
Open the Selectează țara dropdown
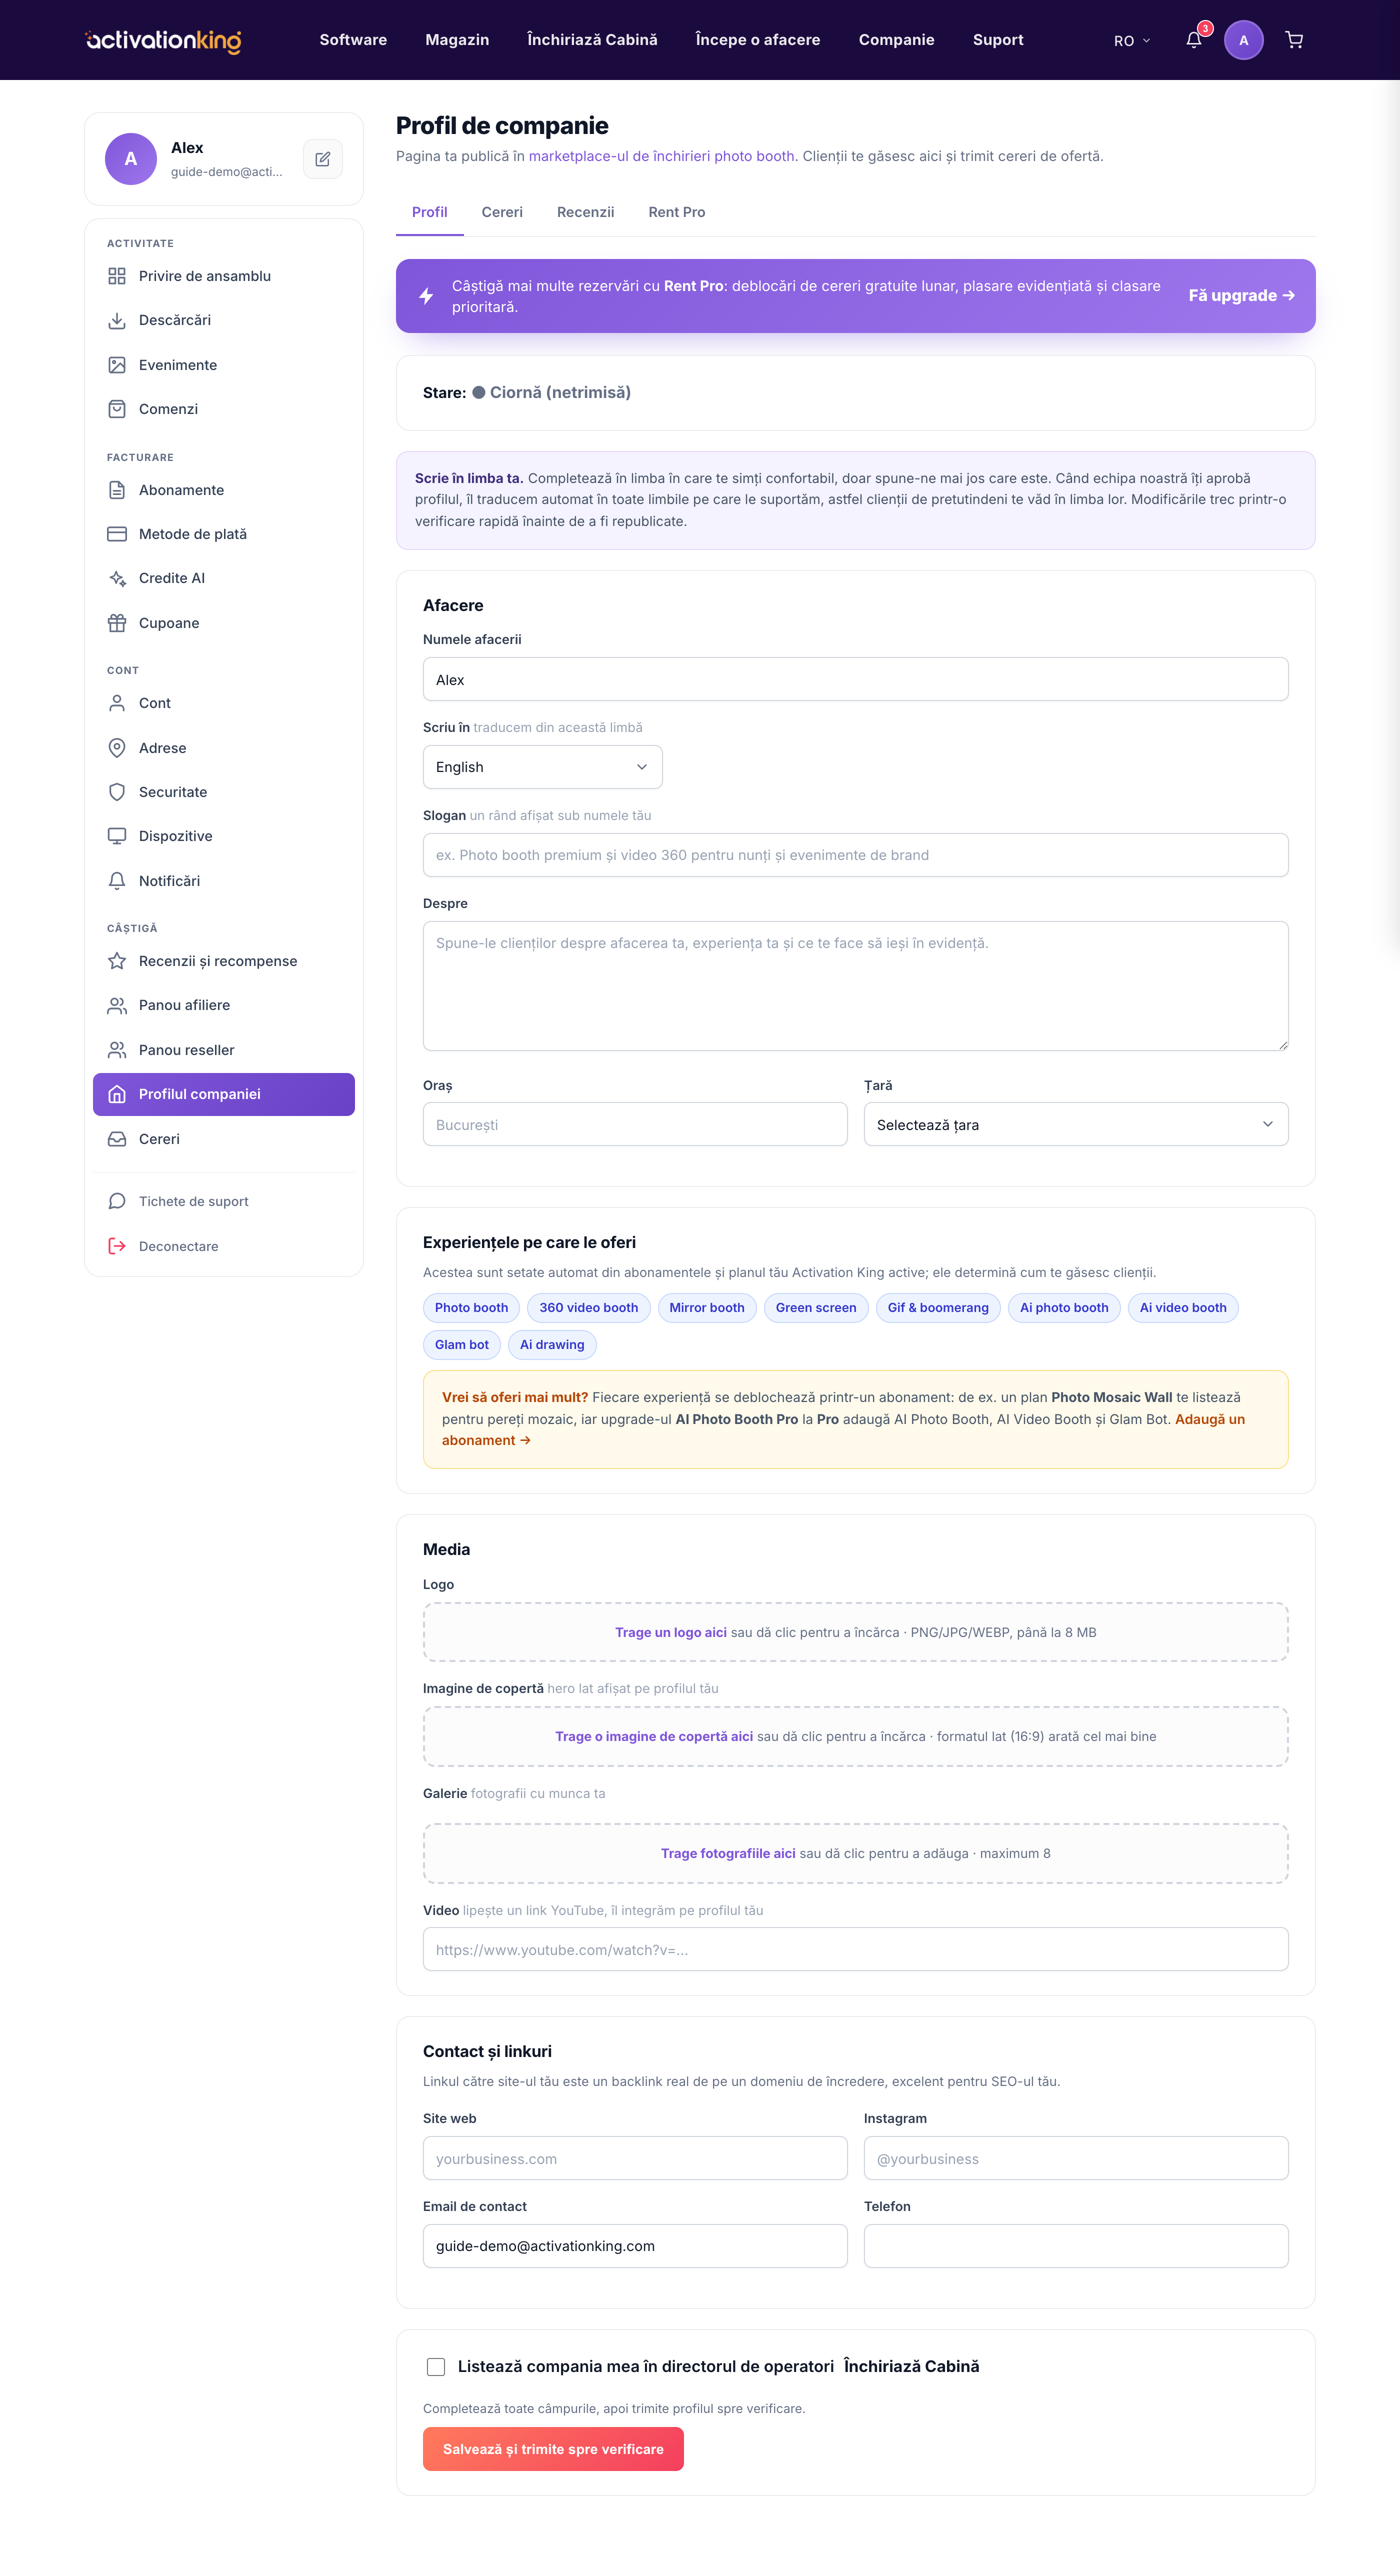click(x=1075, y=1125)
